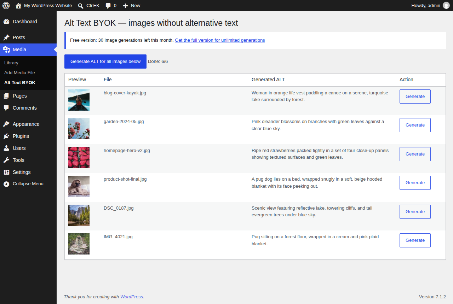Open search via magnifier icon

[81, 6]
